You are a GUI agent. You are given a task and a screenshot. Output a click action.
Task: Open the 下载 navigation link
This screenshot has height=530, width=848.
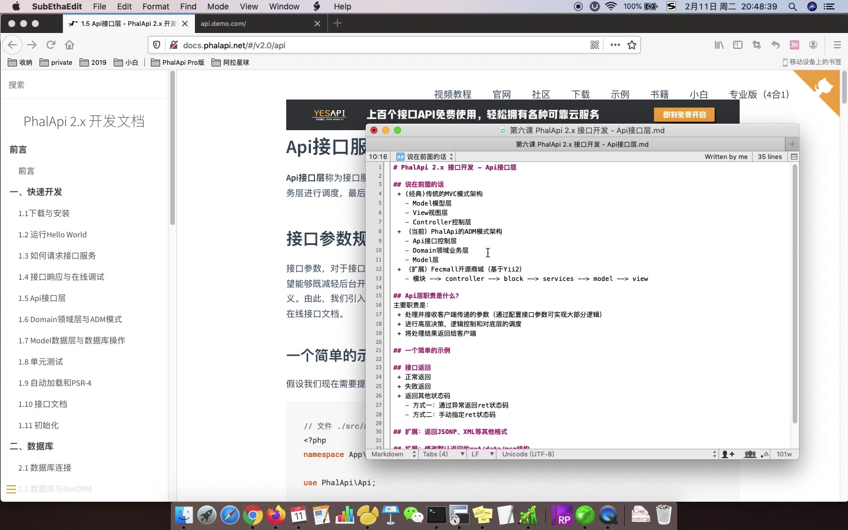581,94
